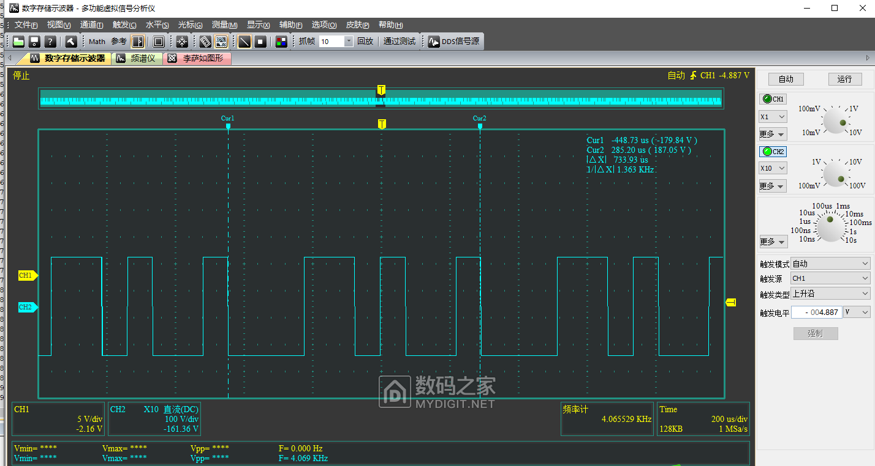Toggle the CH1 channel enable button
875x466 pixels.
[773, 99]
